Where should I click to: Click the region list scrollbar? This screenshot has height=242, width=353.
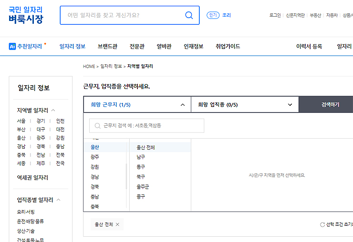point(126,176)
